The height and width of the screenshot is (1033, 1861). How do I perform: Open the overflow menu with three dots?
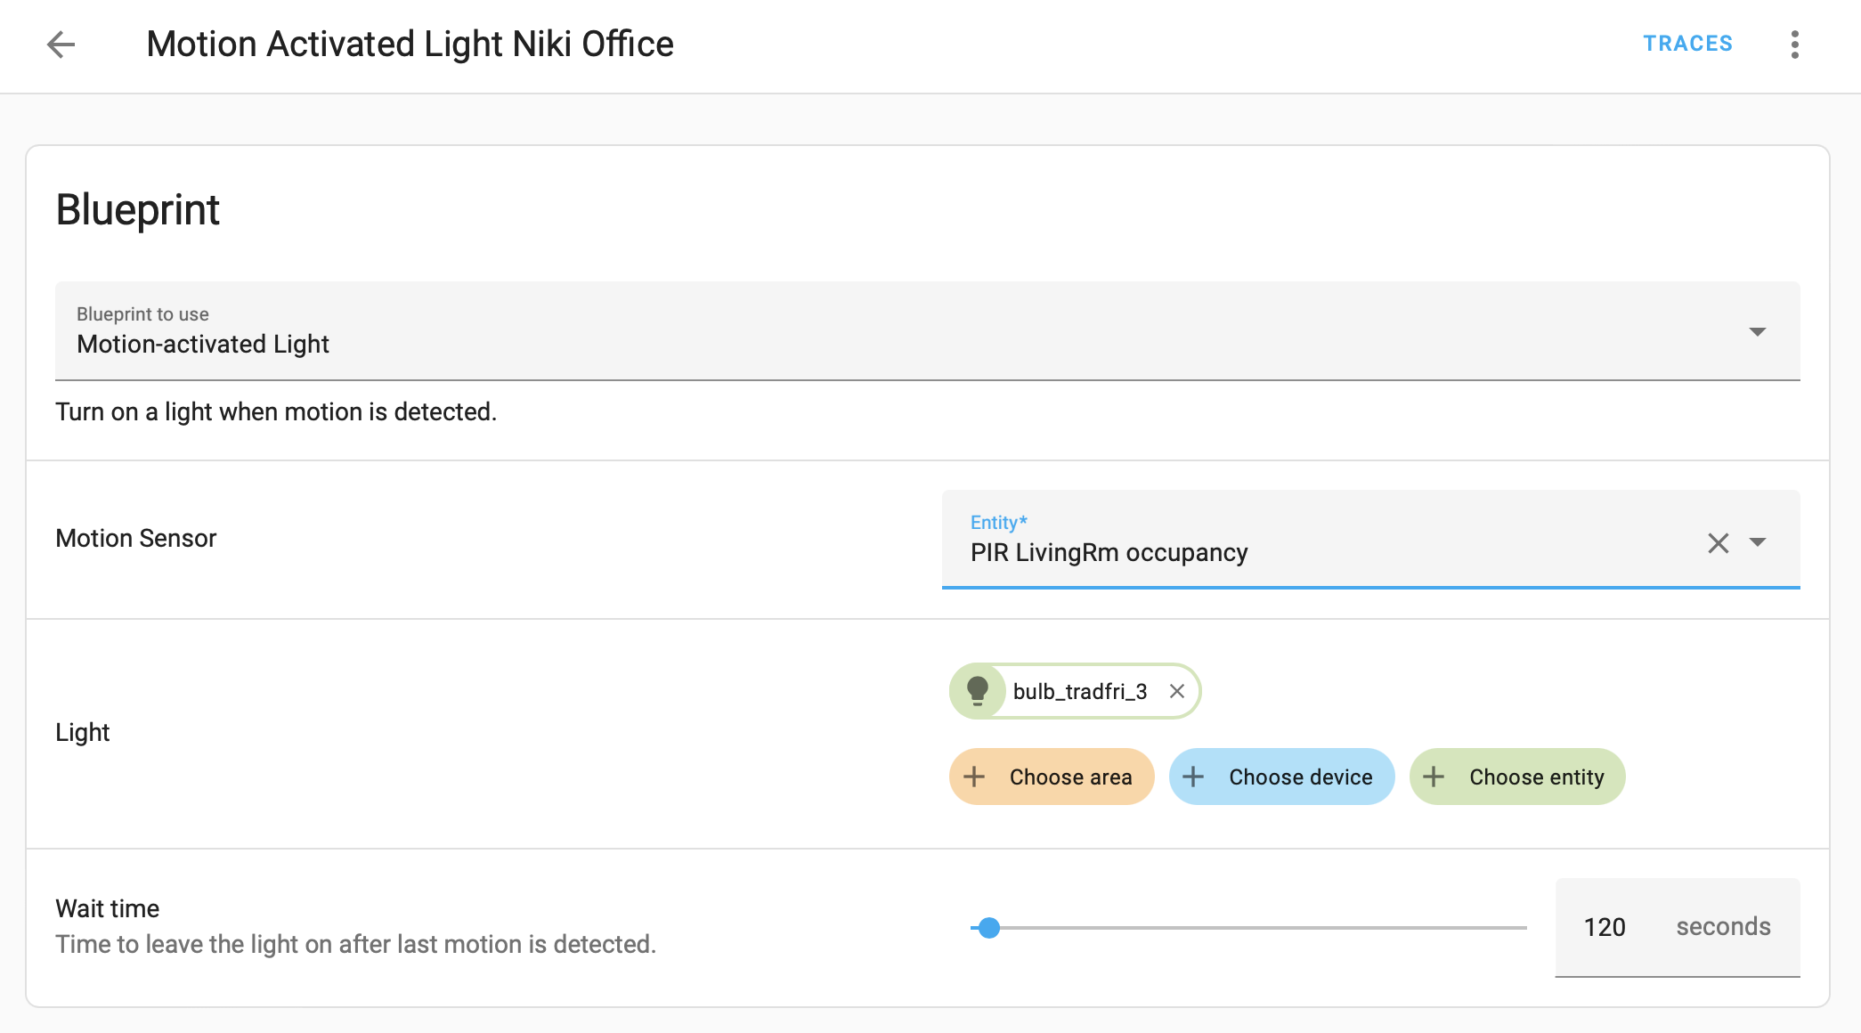click(1794, 44)
